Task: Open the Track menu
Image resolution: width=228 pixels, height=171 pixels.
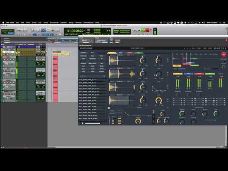Action: tap(34, 23)
